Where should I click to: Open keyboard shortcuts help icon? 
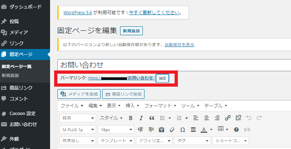tap(236, 130)
